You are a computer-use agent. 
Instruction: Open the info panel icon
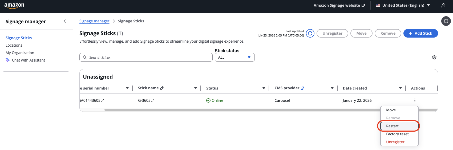click(x=446, y=21)
